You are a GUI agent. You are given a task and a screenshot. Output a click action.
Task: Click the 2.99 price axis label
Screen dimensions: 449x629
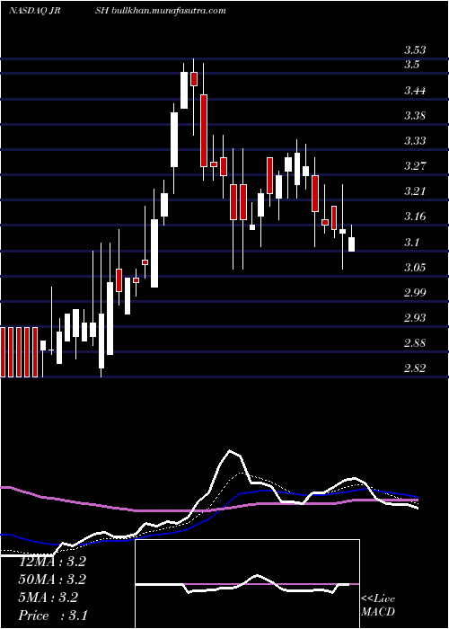(415, 292)
